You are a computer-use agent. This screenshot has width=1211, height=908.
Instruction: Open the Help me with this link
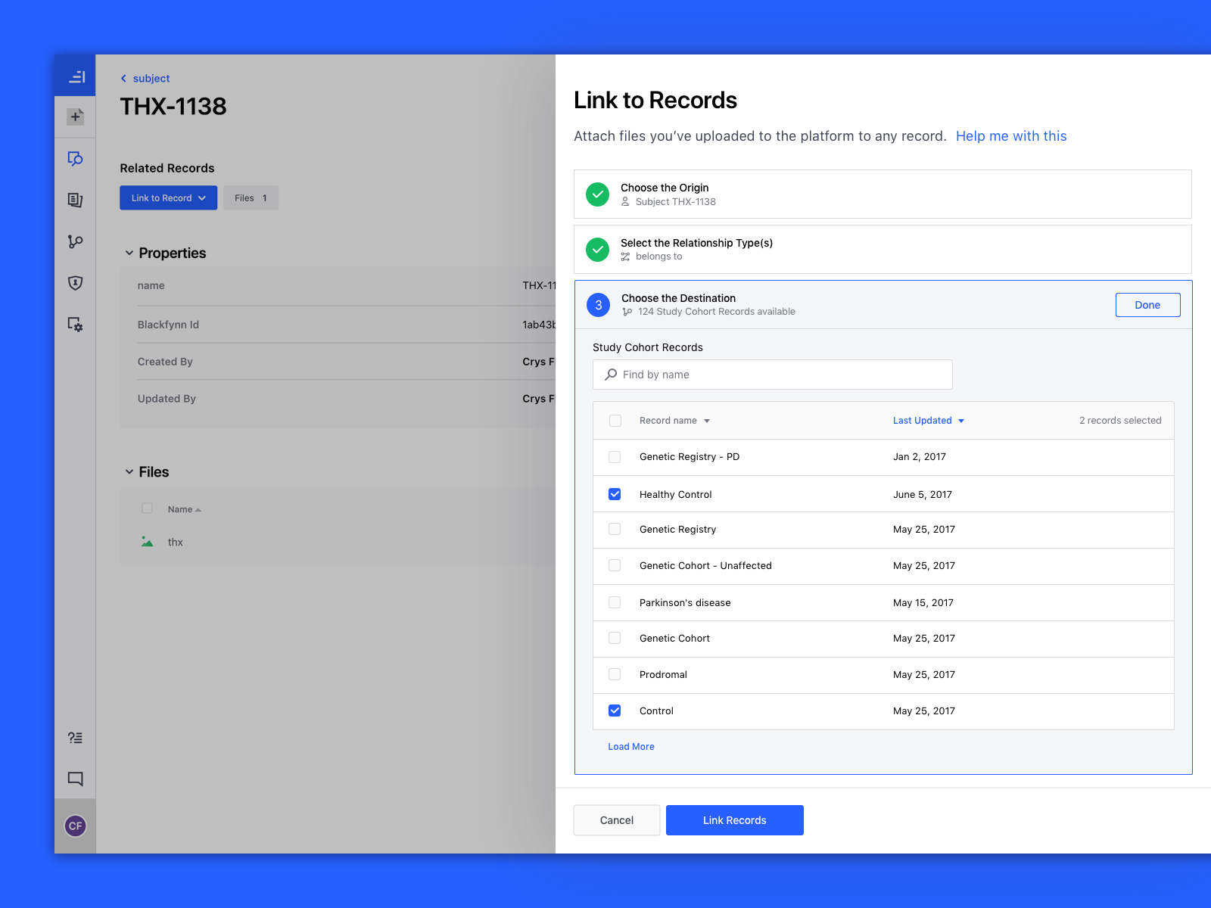[1011, 136]
